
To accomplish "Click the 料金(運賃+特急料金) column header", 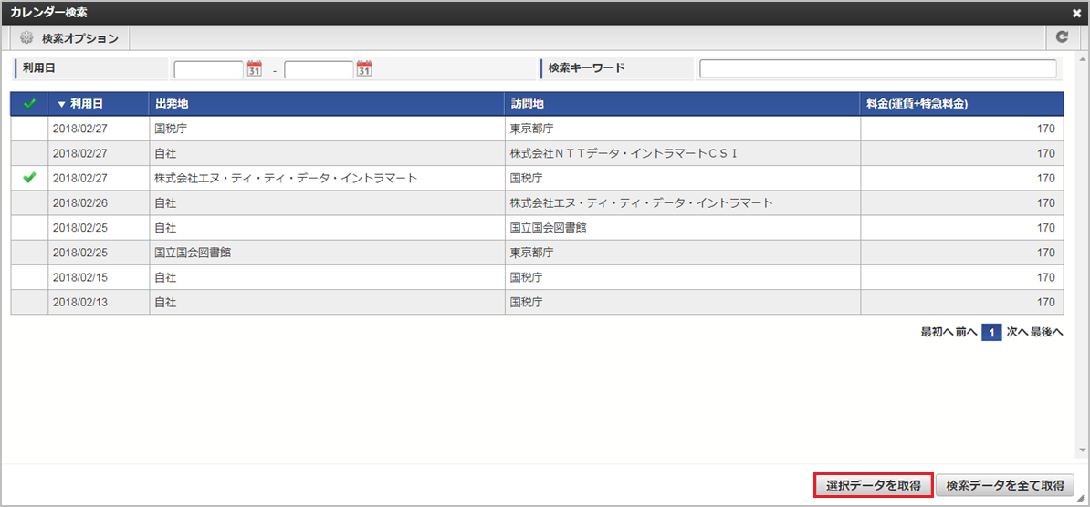I will pyautogui.click(x=962, y=103).
